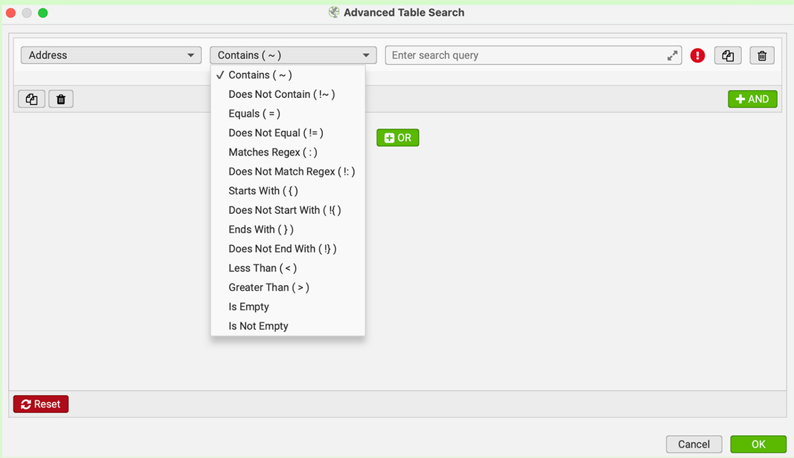
Task: Select Does Not Start With ( !{ )
Action: point(288,210)
